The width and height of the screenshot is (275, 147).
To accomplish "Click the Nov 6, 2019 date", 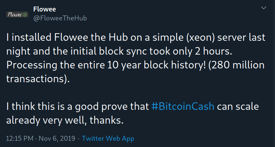I will 57,138.
